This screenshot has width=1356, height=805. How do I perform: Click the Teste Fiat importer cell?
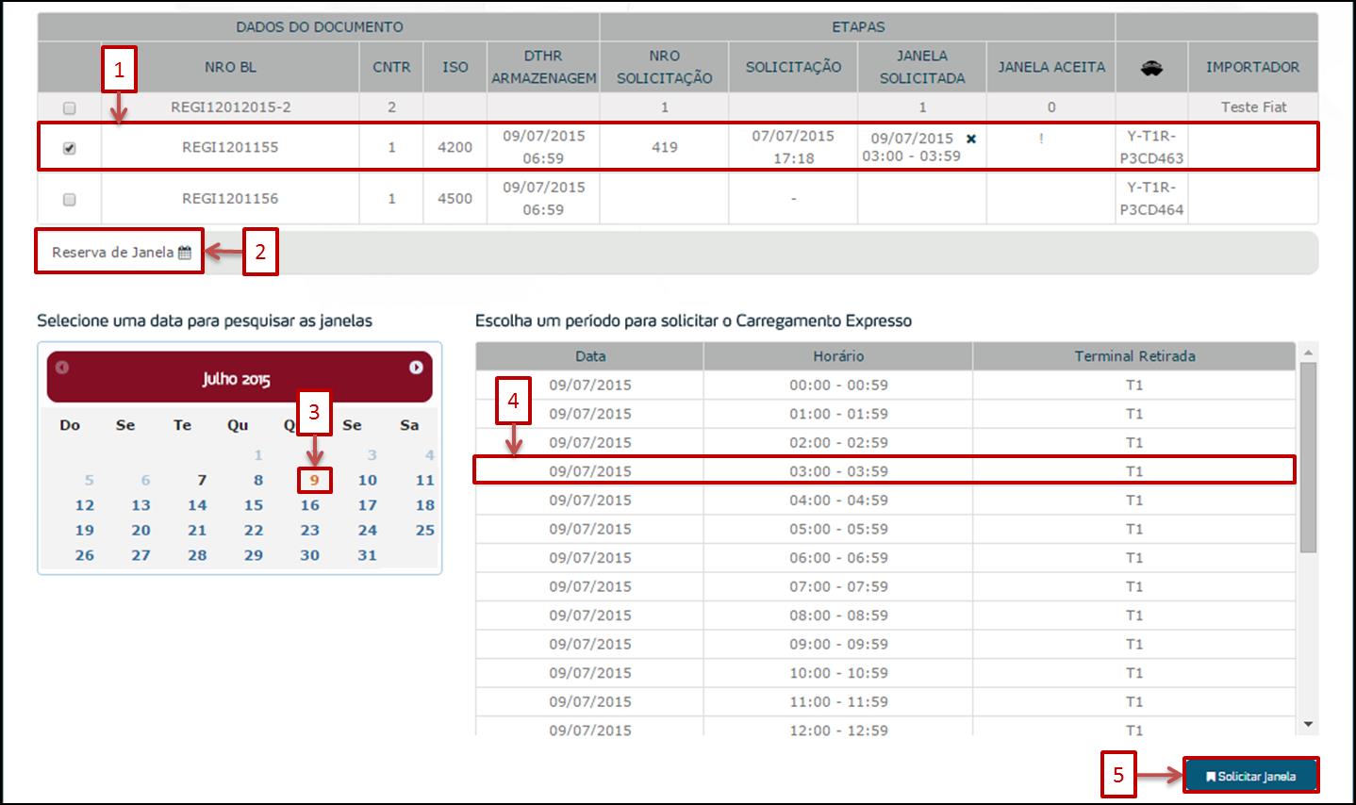tap(1253, 107)
